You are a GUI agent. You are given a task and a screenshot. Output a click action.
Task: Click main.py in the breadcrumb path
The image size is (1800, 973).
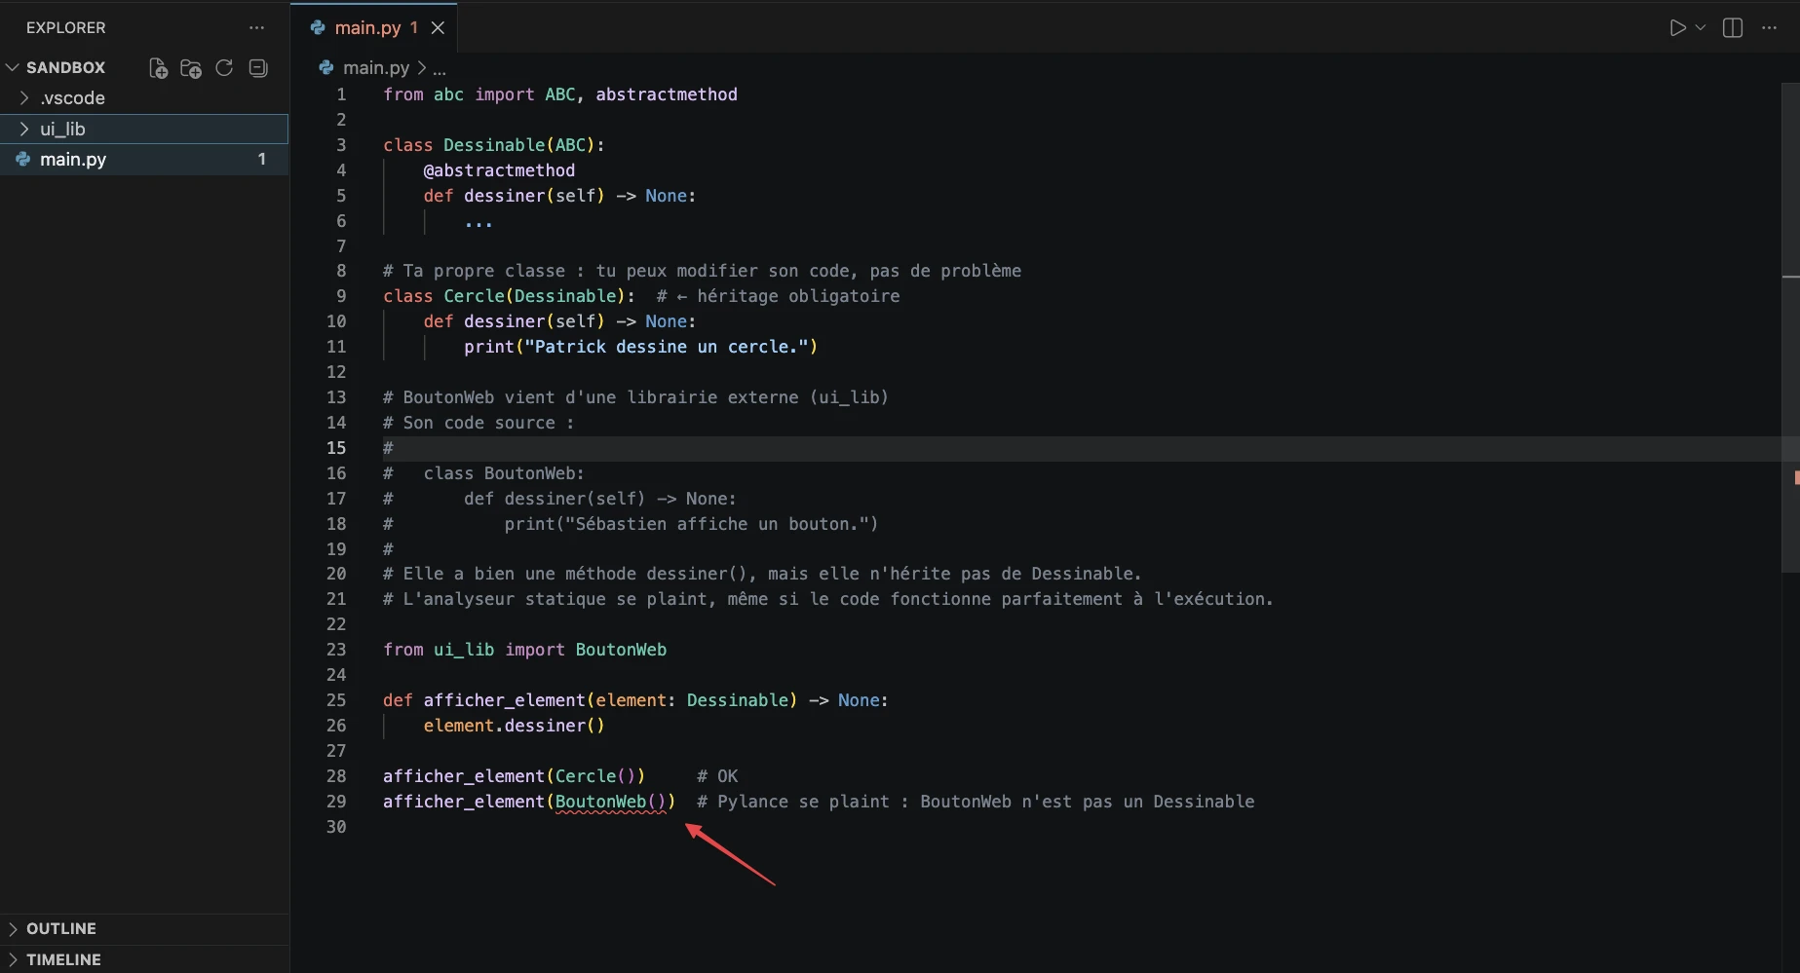coord(375,68)
